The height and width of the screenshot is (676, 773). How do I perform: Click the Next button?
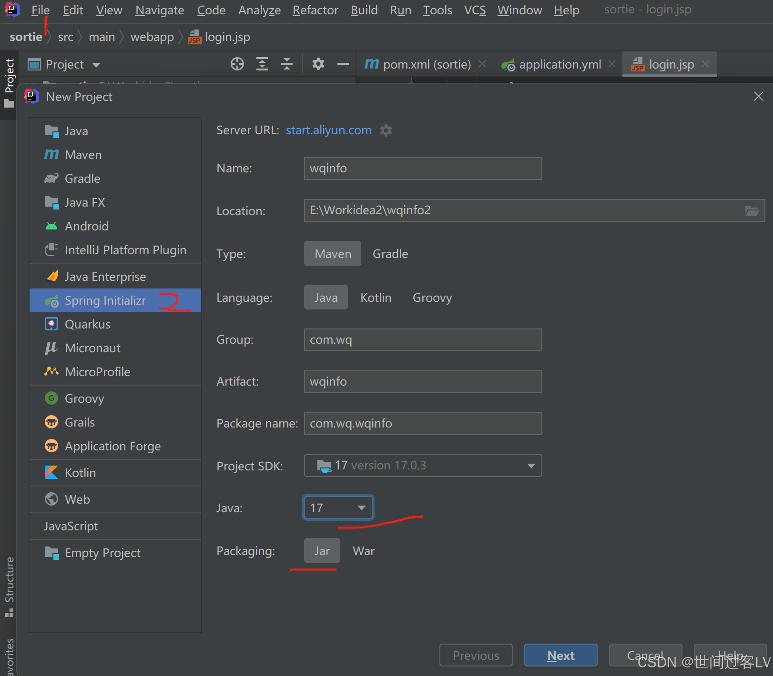[561, 656]
